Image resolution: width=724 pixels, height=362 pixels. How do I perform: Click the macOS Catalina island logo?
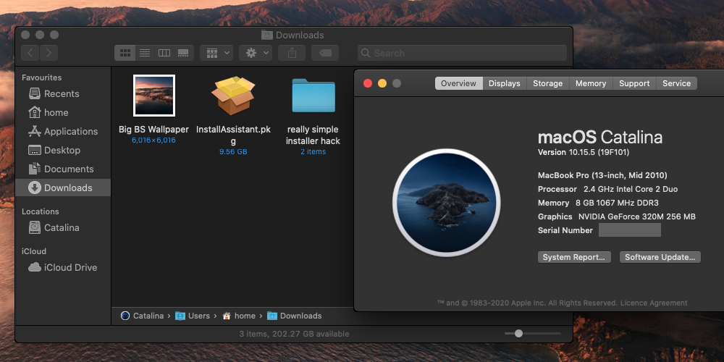click(x=447, y=203)
